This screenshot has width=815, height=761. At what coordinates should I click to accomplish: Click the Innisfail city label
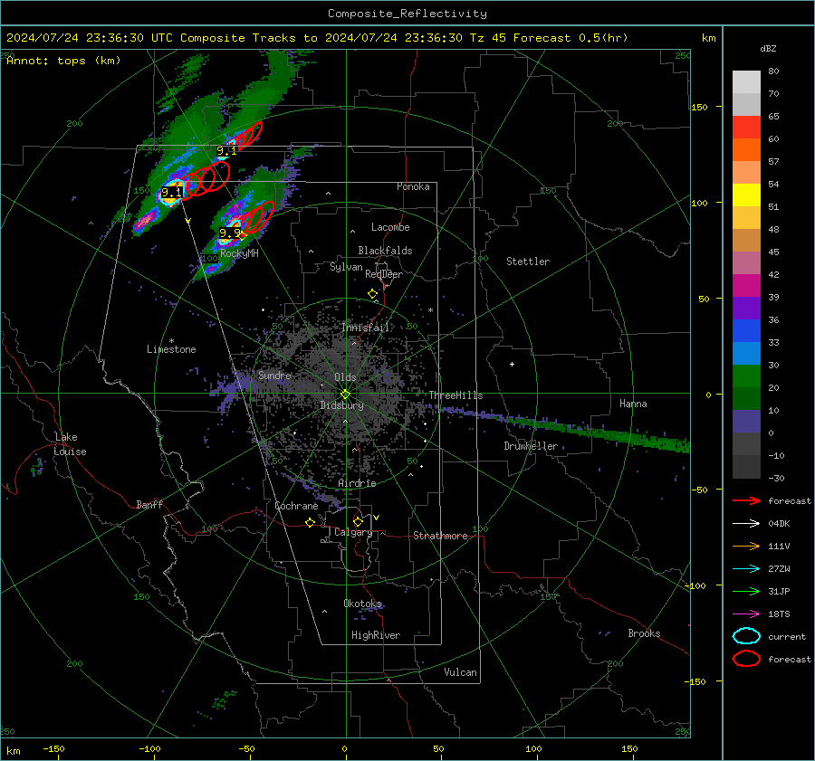(366, 328)
